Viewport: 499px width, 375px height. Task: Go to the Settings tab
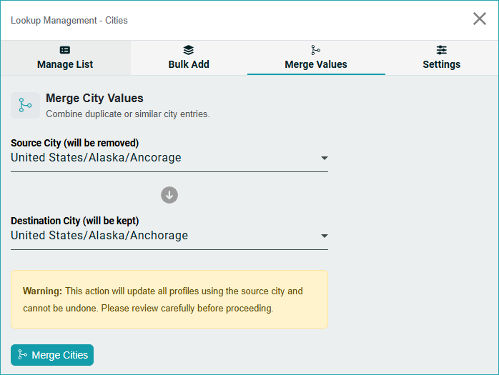click(441, 64)
